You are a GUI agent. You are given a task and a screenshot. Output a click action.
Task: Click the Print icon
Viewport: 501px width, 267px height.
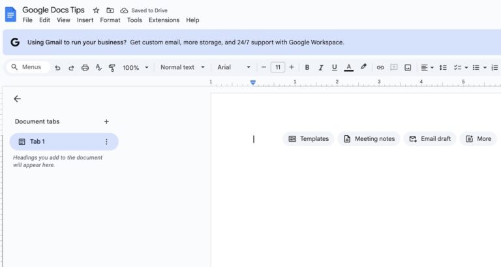pos(85,68)
